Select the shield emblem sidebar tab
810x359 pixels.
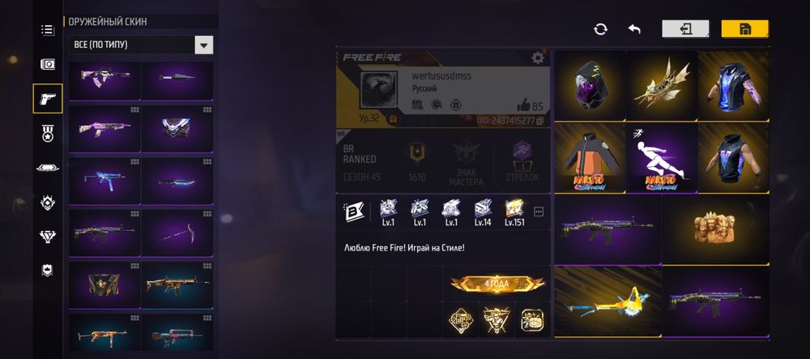48,270
